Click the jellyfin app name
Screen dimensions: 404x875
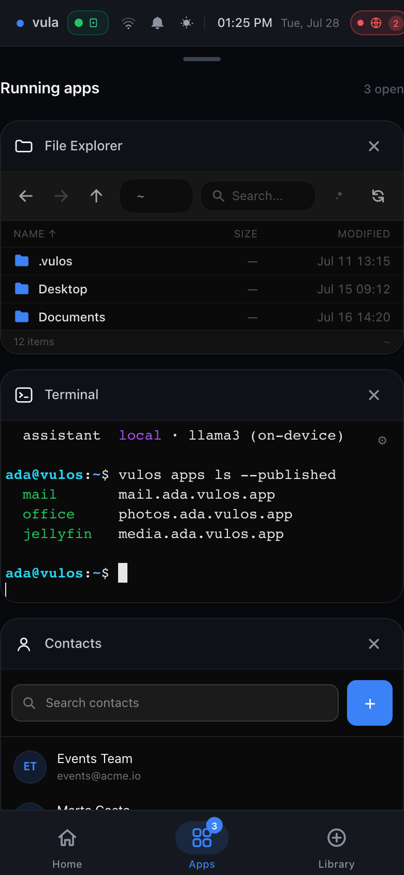coord(57,534)
